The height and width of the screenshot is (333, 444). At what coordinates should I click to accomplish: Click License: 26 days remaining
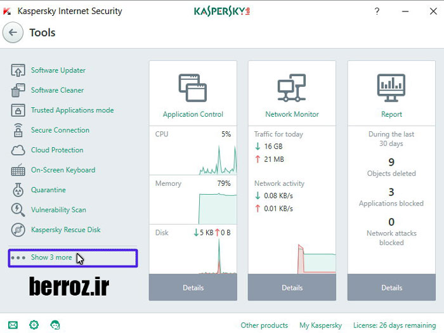coord(395,325)
